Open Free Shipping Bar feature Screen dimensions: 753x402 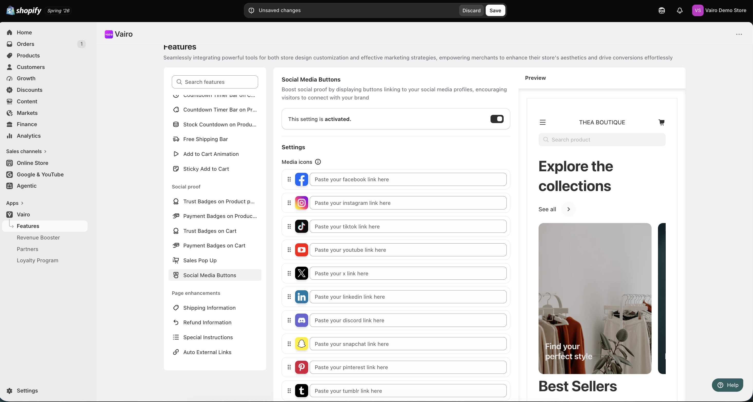coord(215,139)
